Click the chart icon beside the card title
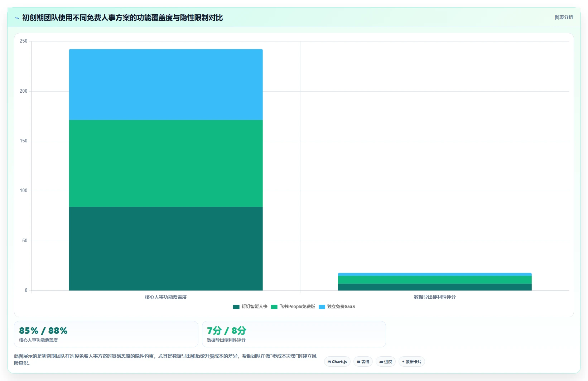This screenshot has width=588, height=381. [x=17, y=18]
